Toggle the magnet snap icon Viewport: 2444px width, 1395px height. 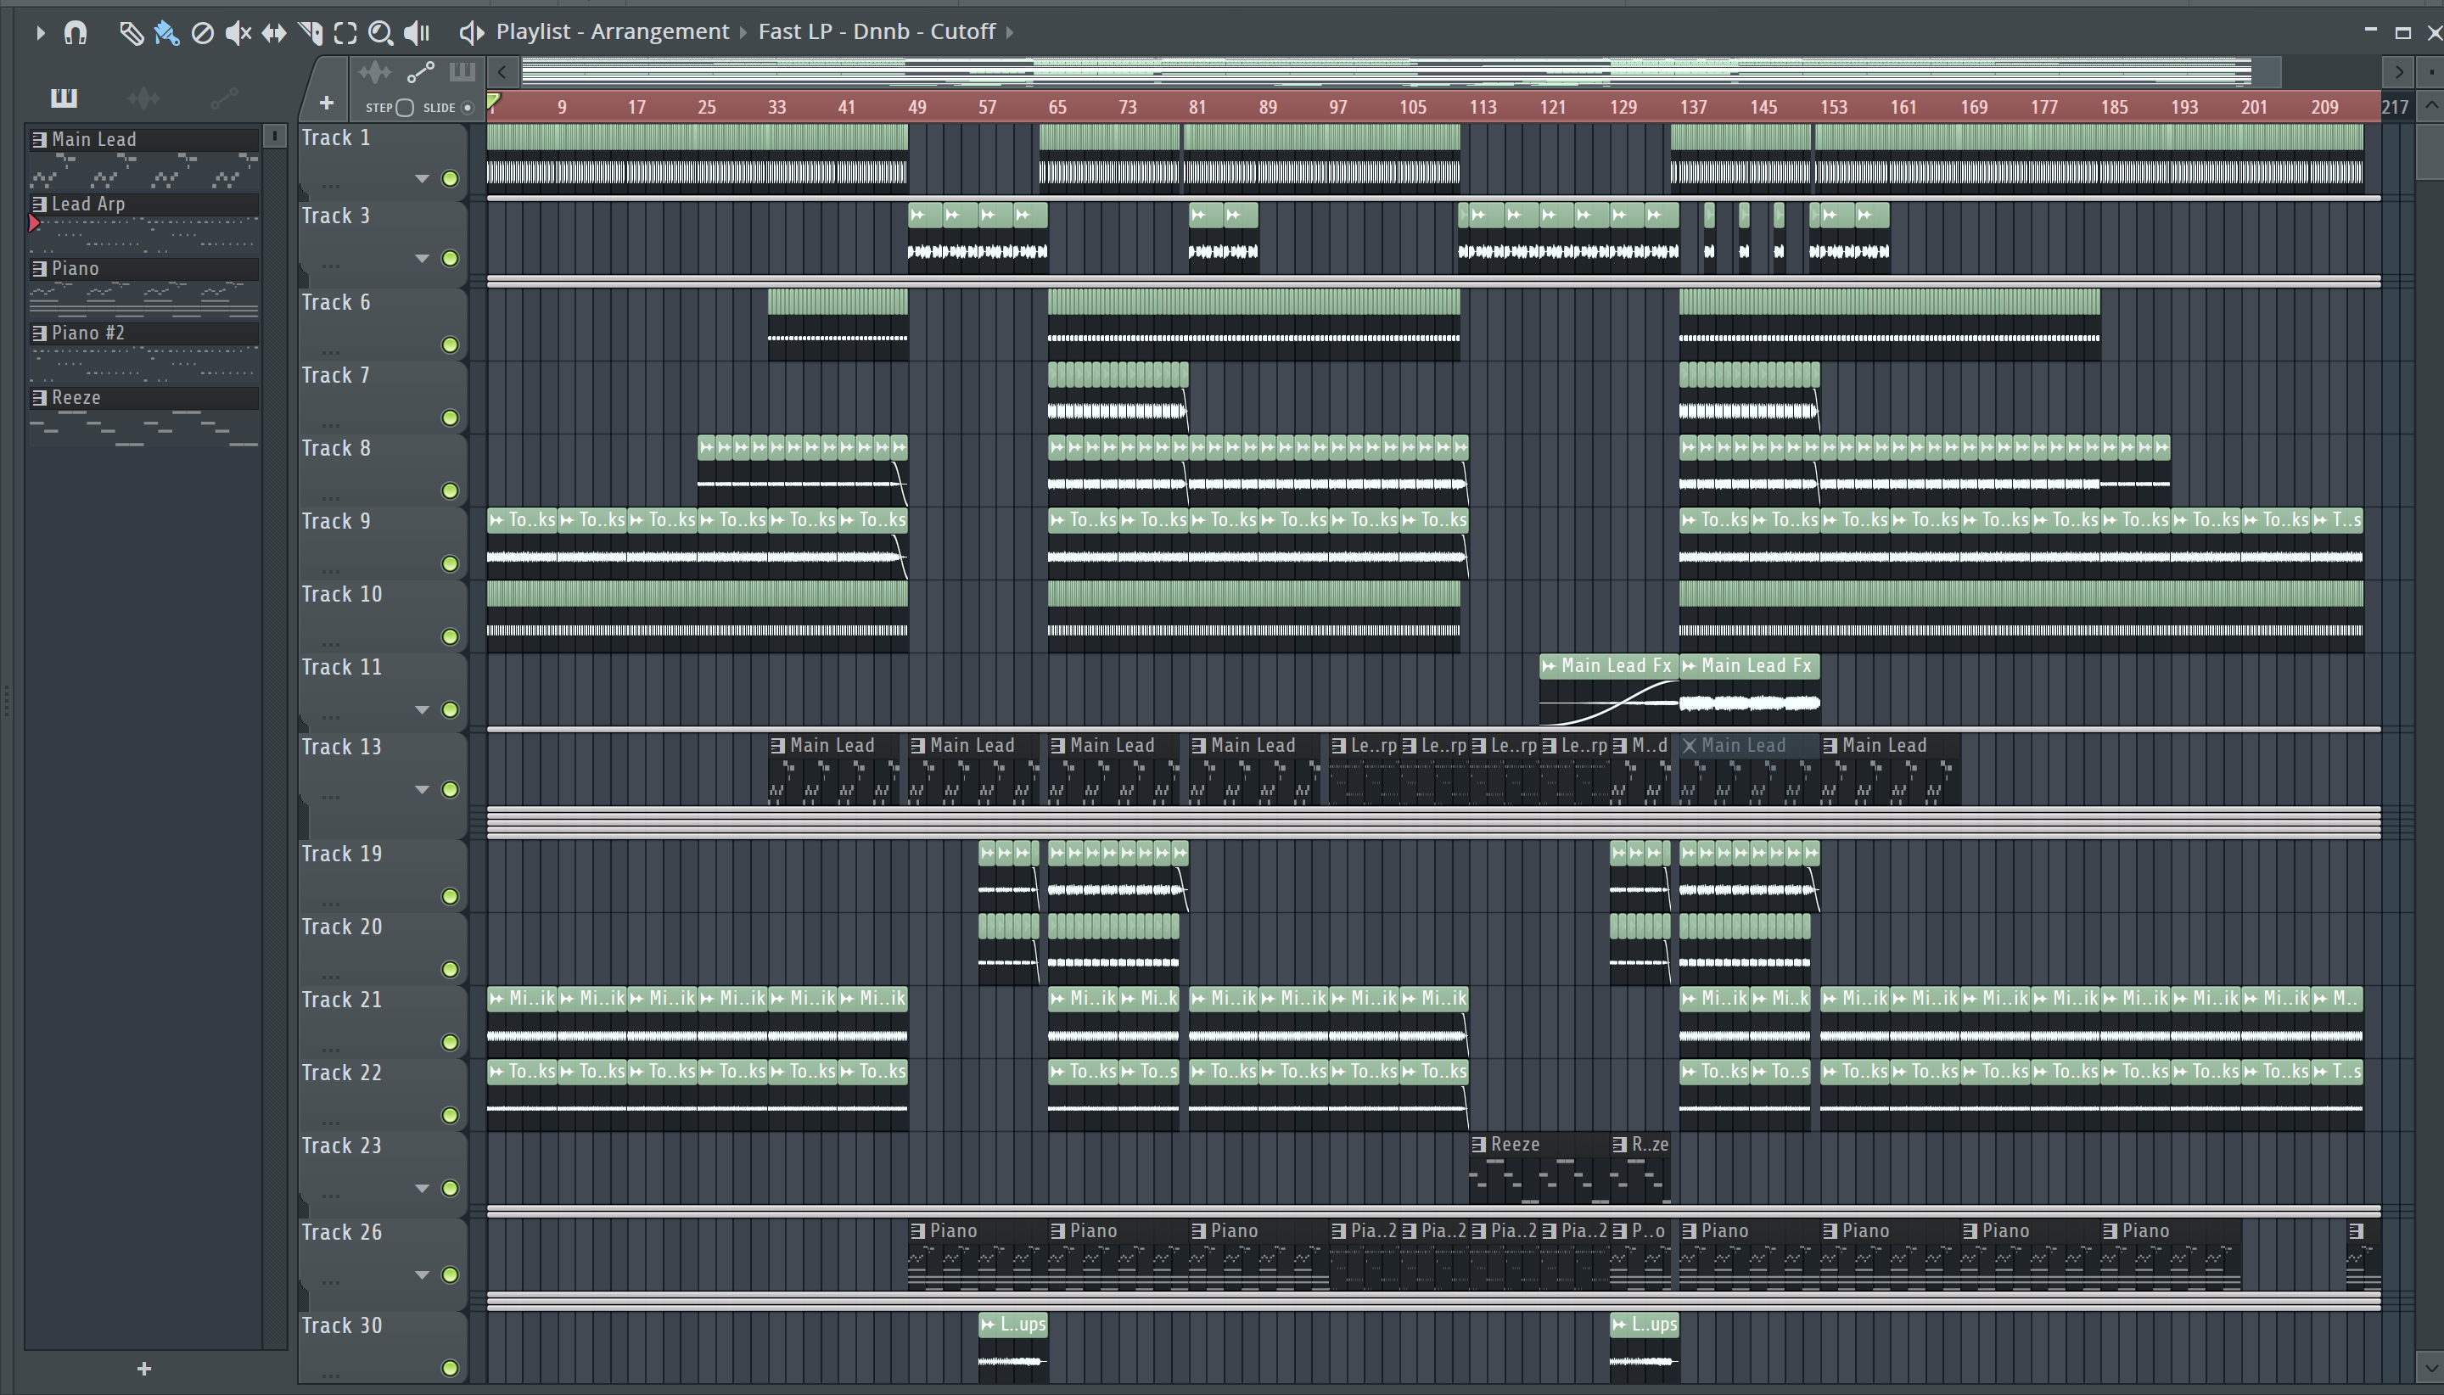[76, 32]
